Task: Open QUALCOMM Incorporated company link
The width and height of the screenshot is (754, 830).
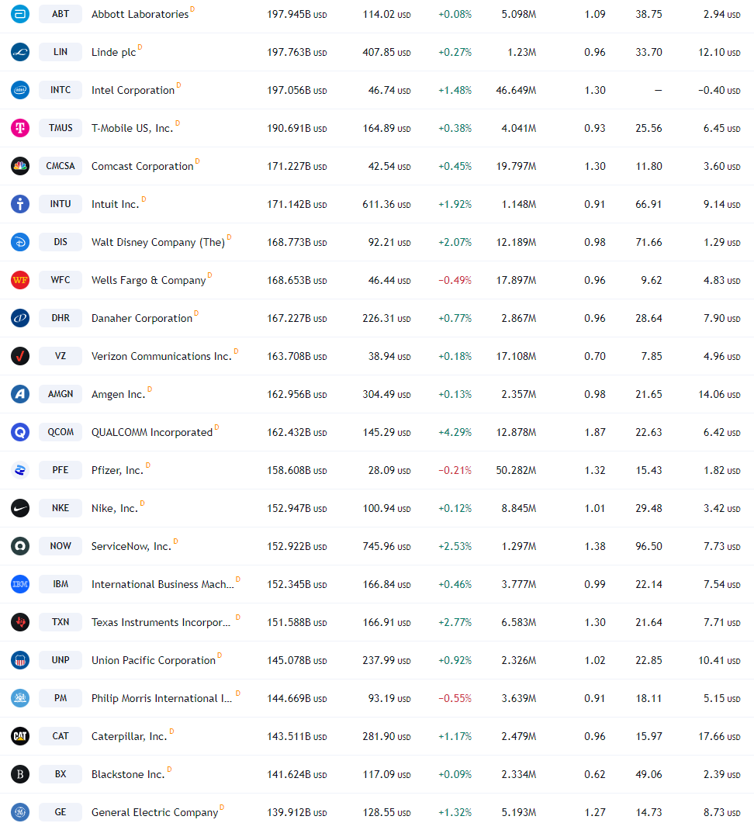Action: 152,433
